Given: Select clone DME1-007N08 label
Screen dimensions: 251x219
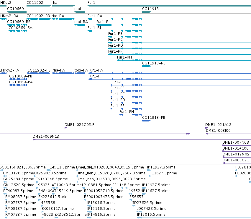Looking at the screenshot, I should pyautogui.click(x=236, y=143).
